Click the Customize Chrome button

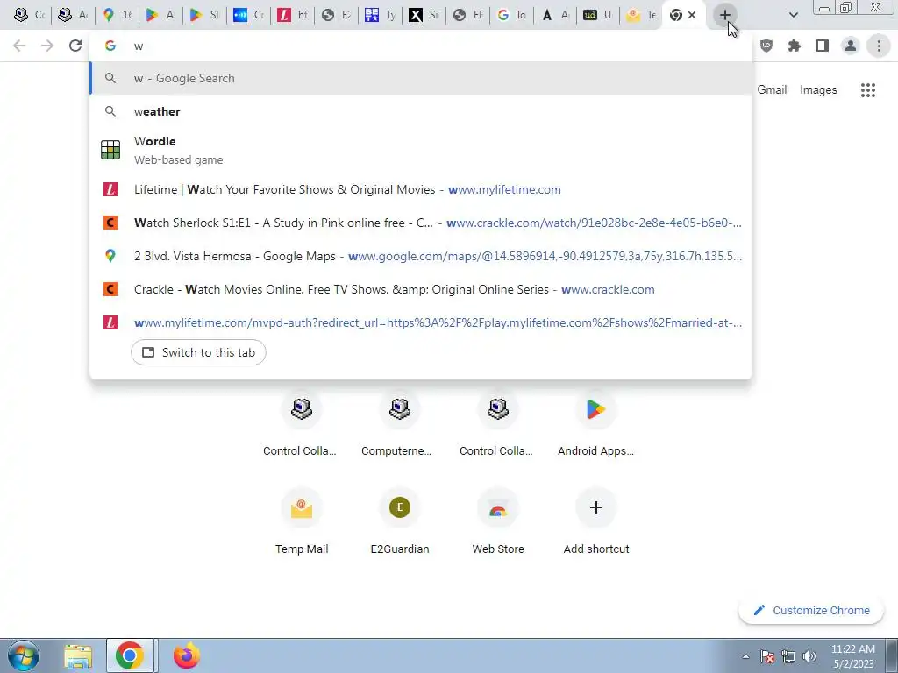pyautogui.click(x=811, y=610)
